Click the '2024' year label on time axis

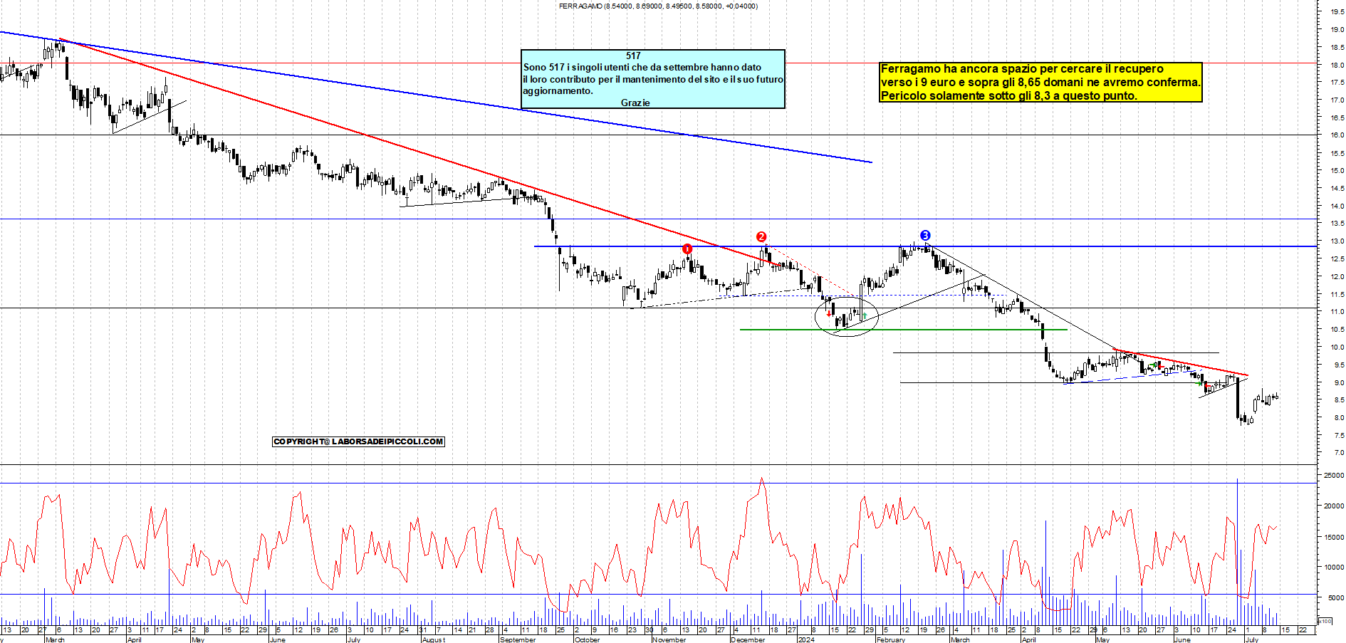[806, 639]
